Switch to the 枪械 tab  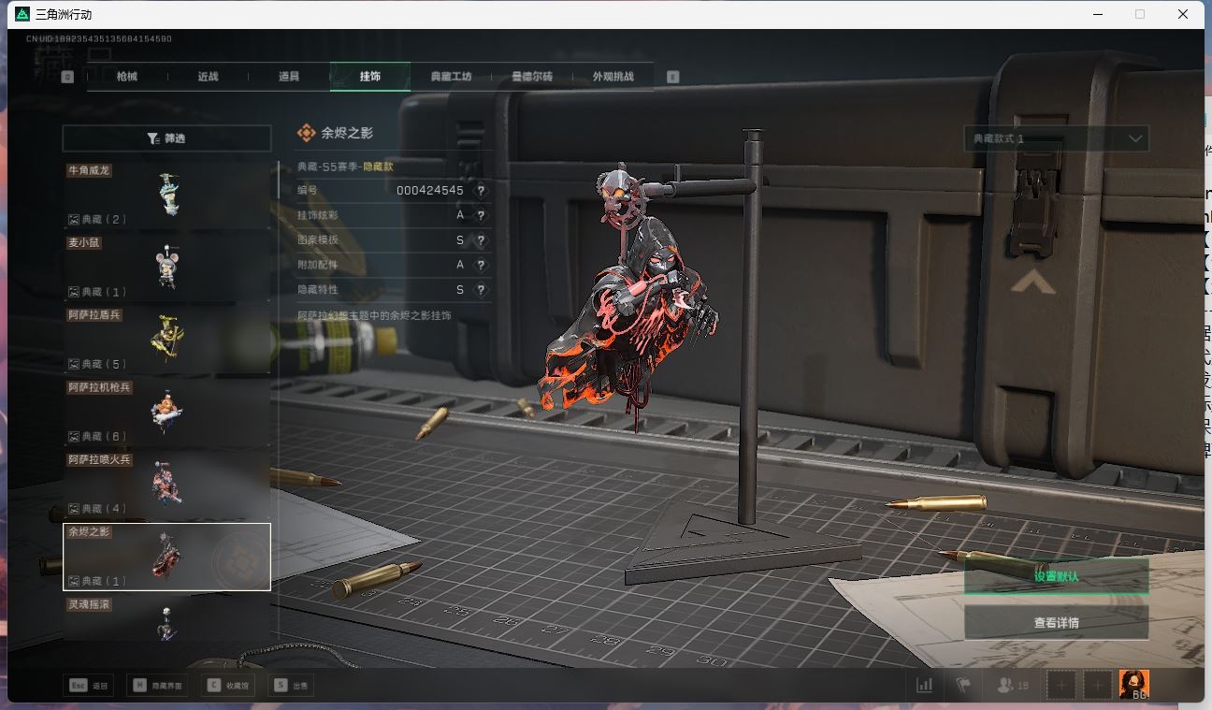pos(127,77)
